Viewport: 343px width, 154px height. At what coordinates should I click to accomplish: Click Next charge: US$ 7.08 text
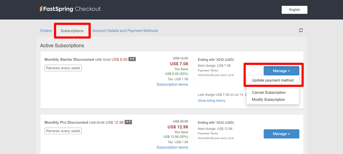(214, 65)
